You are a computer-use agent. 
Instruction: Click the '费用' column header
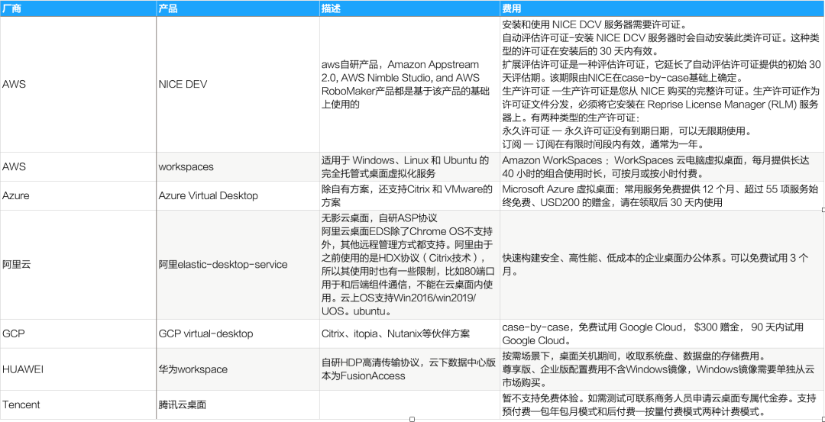click(662, 9)
